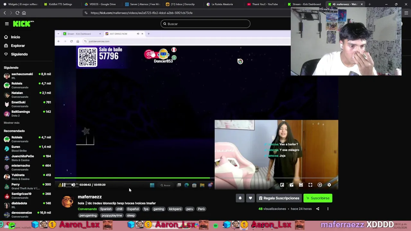Open the Conversando category link
Image resolution: width=411 pixels, height=231 pixels.
pos(87,209)
